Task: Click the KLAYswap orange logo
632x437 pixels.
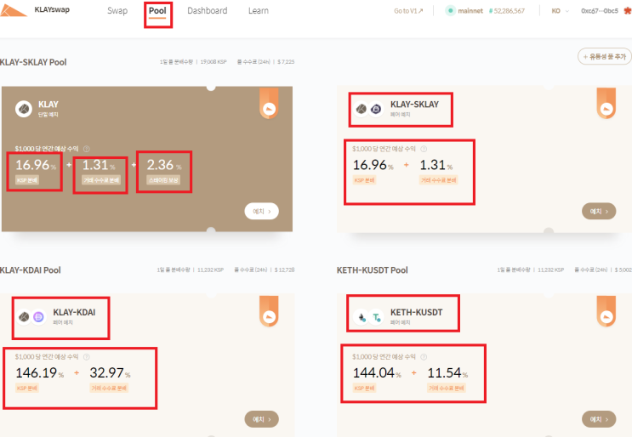Action: click(13, 11)
